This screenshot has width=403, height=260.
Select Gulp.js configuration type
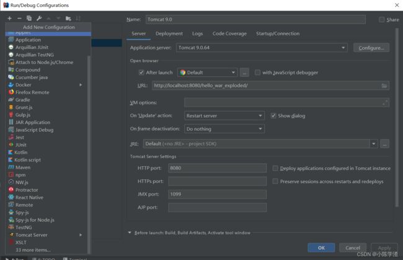[48, 115]
